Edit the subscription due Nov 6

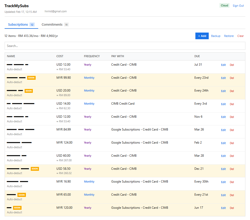tap(223, 117)
